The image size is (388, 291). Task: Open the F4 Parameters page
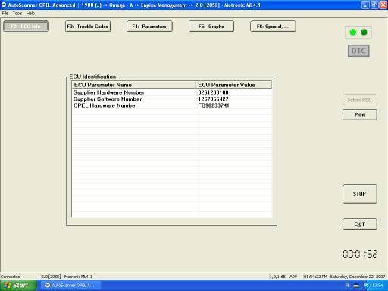tap(149, 27)
